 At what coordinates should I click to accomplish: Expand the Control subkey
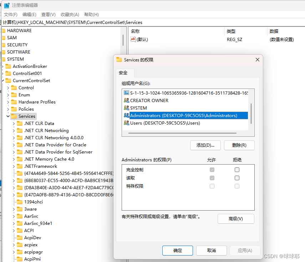point(9,87)
